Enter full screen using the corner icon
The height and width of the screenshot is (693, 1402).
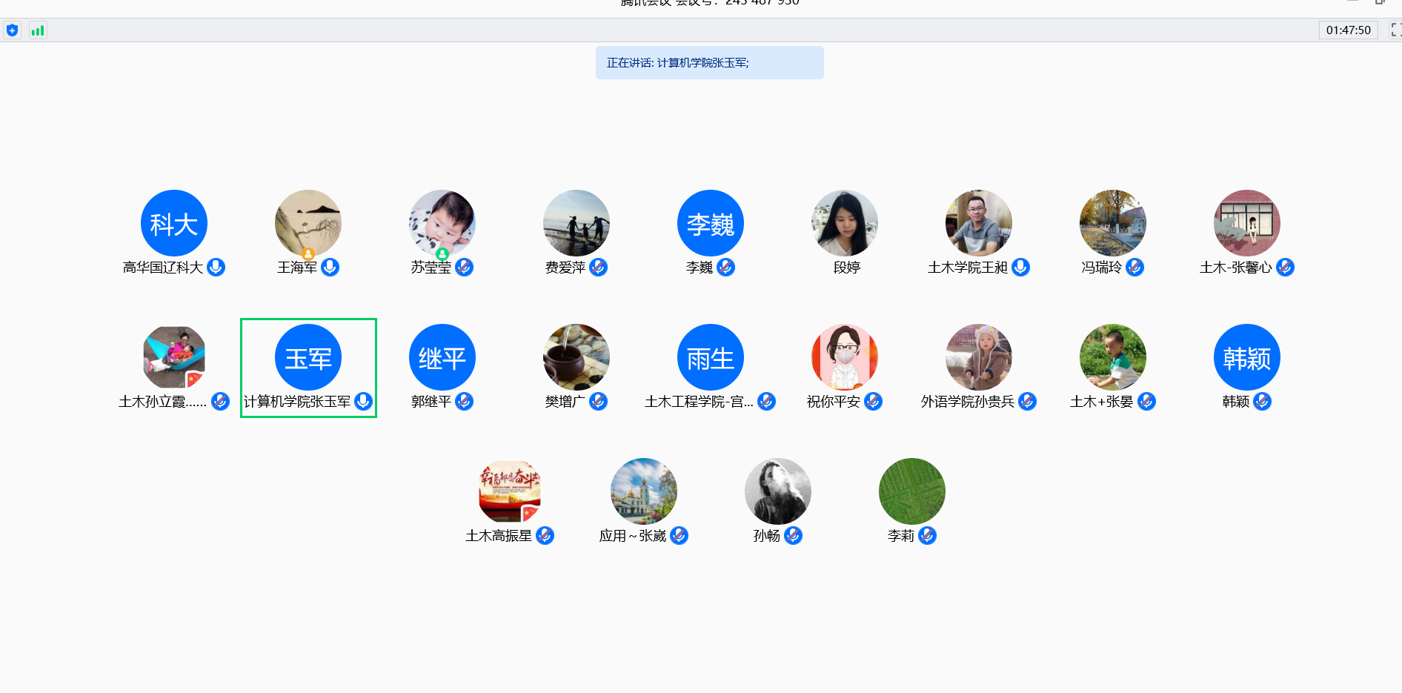pyautogui.click(x=1395, y=30)
